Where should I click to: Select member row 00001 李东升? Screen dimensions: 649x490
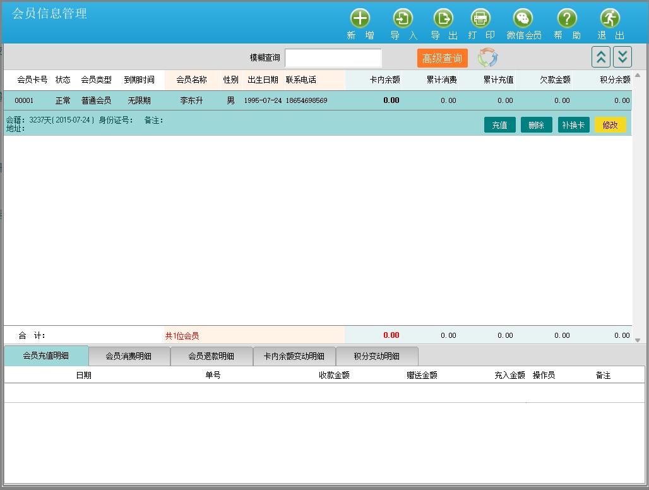point(189,100)
